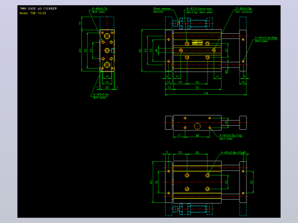Click the '62' height dimension on front view
Screen dimensions: 298x223
pos(140,50)
